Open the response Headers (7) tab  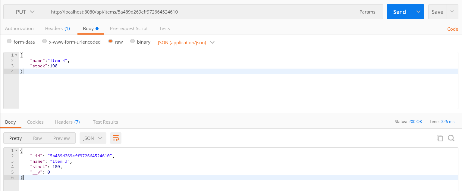pyautogui.click(x=67, y=122)
